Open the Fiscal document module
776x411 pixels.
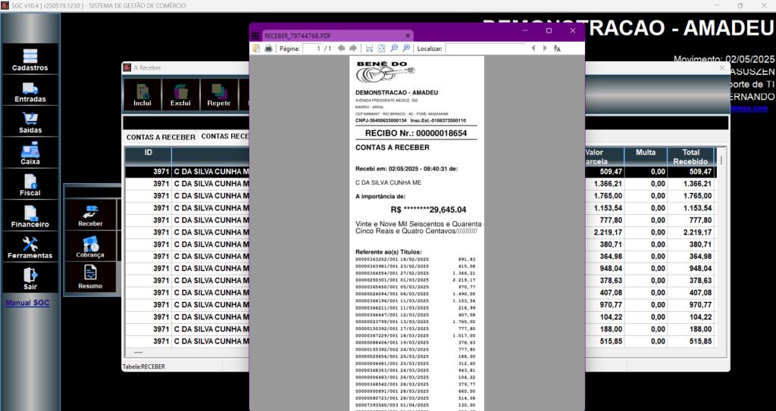click(30, 185)
